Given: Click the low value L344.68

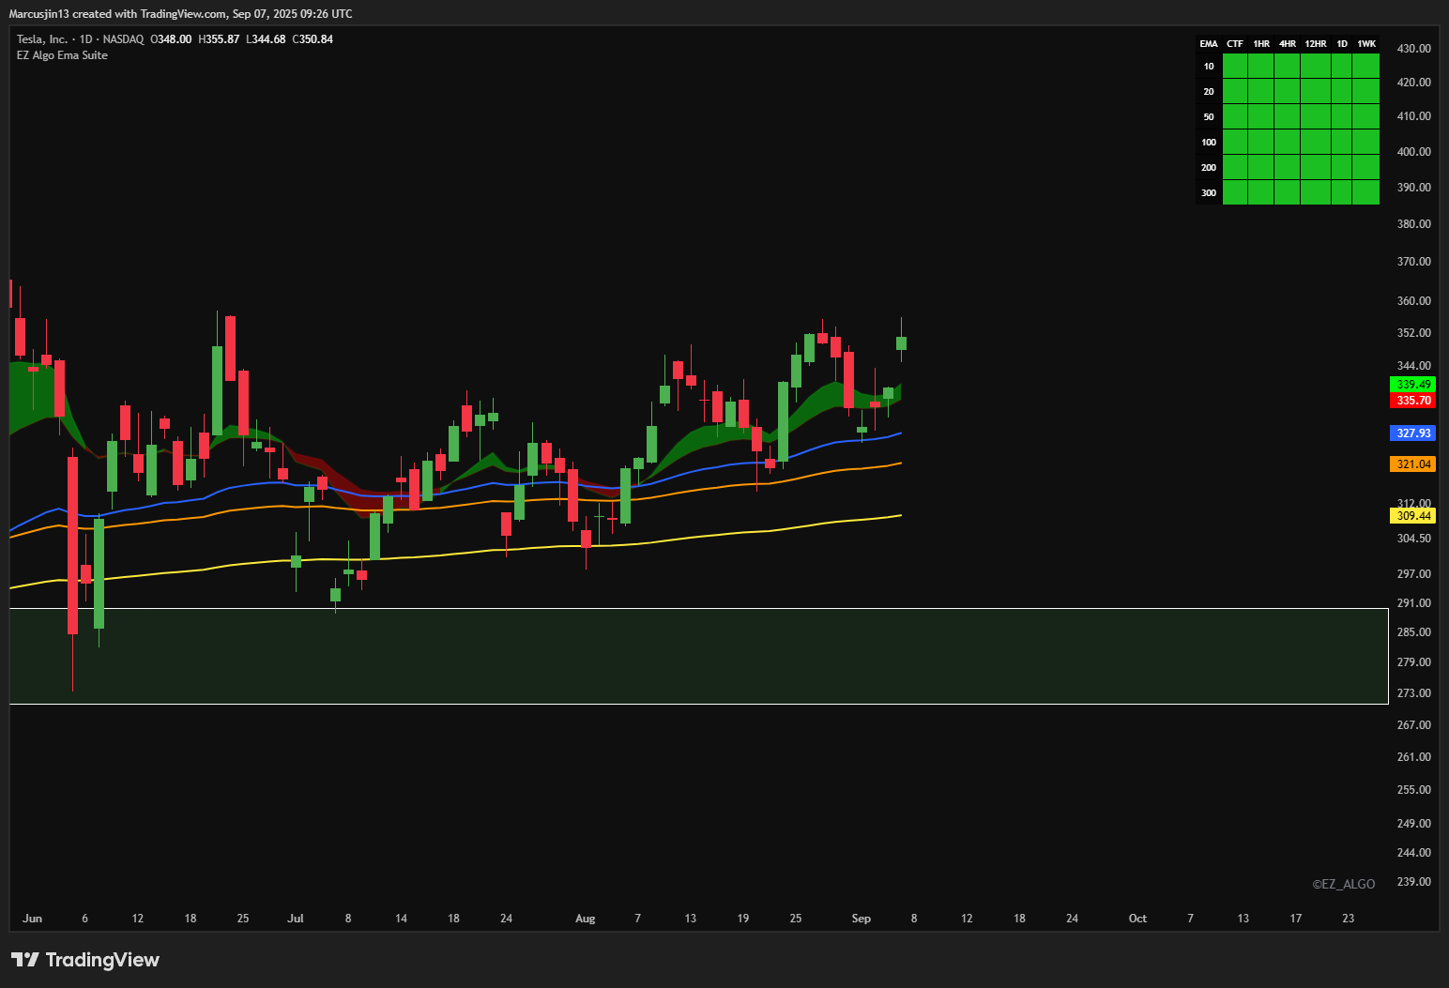Looking at the screenshot, I should [x=266, y=39].
